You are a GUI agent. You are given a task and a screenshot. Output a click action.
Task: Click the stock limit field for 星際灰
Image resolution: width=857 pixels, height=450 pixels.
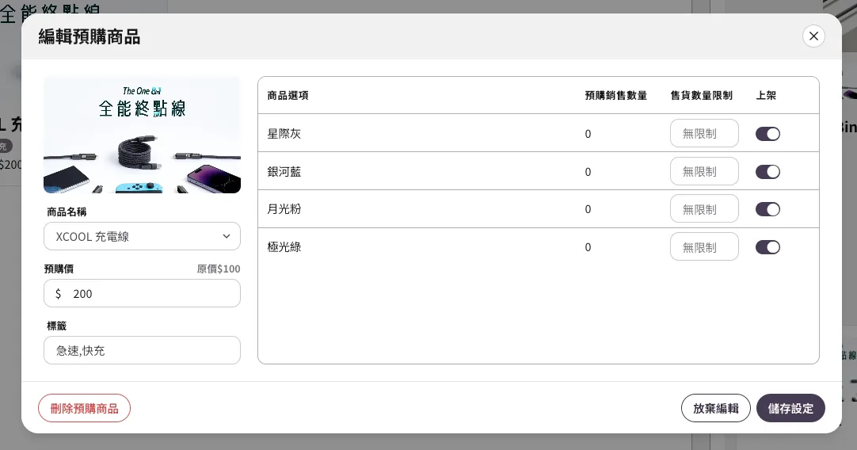tap(704, 134)
